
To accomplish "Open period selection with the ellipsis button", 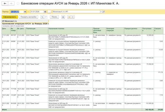I will click(x=49, y=12).
